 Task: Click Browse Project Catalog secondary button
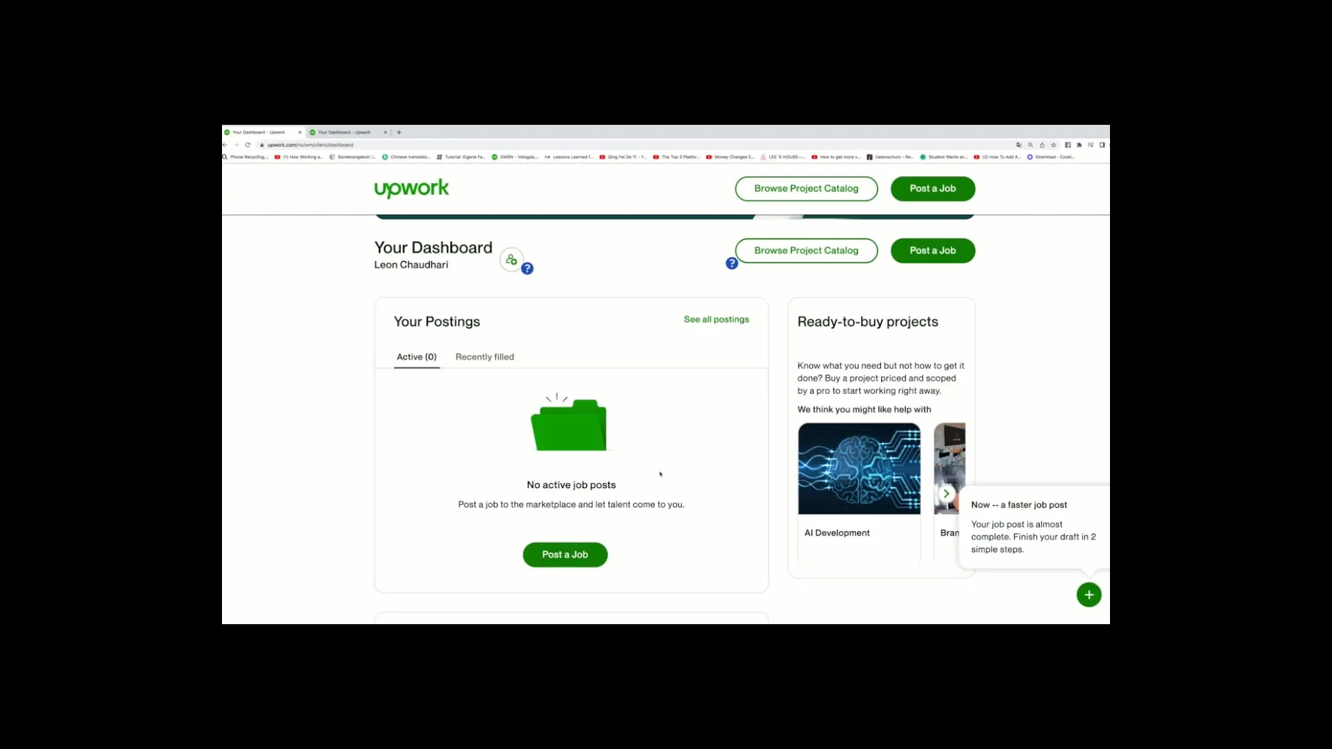pyautogui.click(x=805, y=250)
